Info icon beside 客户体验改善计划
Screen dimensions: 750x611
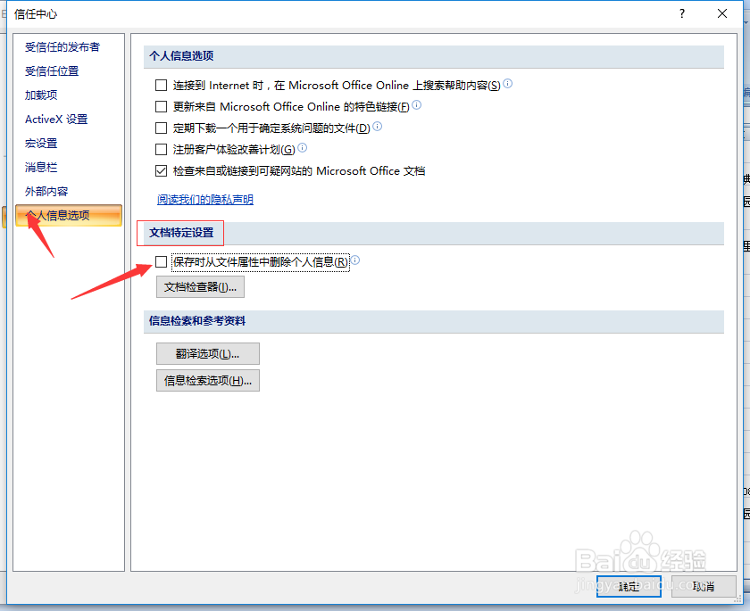(x=303, y=147)
